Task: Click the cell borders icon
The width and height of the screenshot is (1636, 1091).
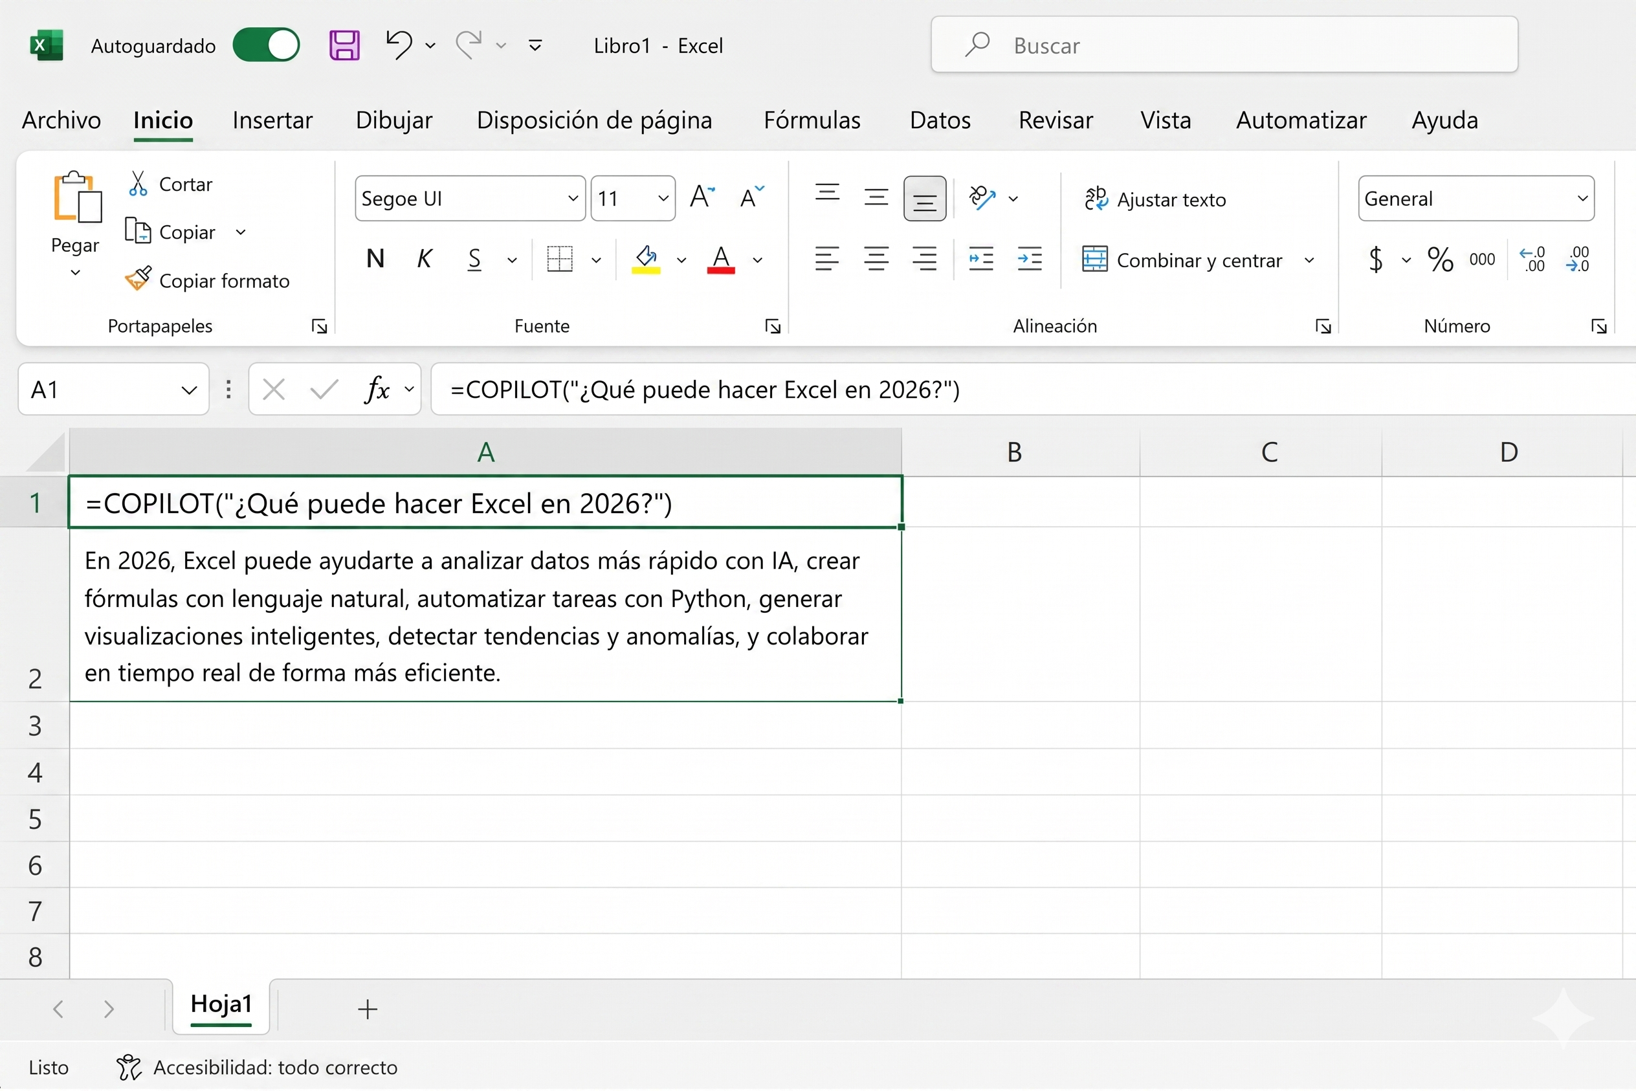Action: [x=560, y=259]
